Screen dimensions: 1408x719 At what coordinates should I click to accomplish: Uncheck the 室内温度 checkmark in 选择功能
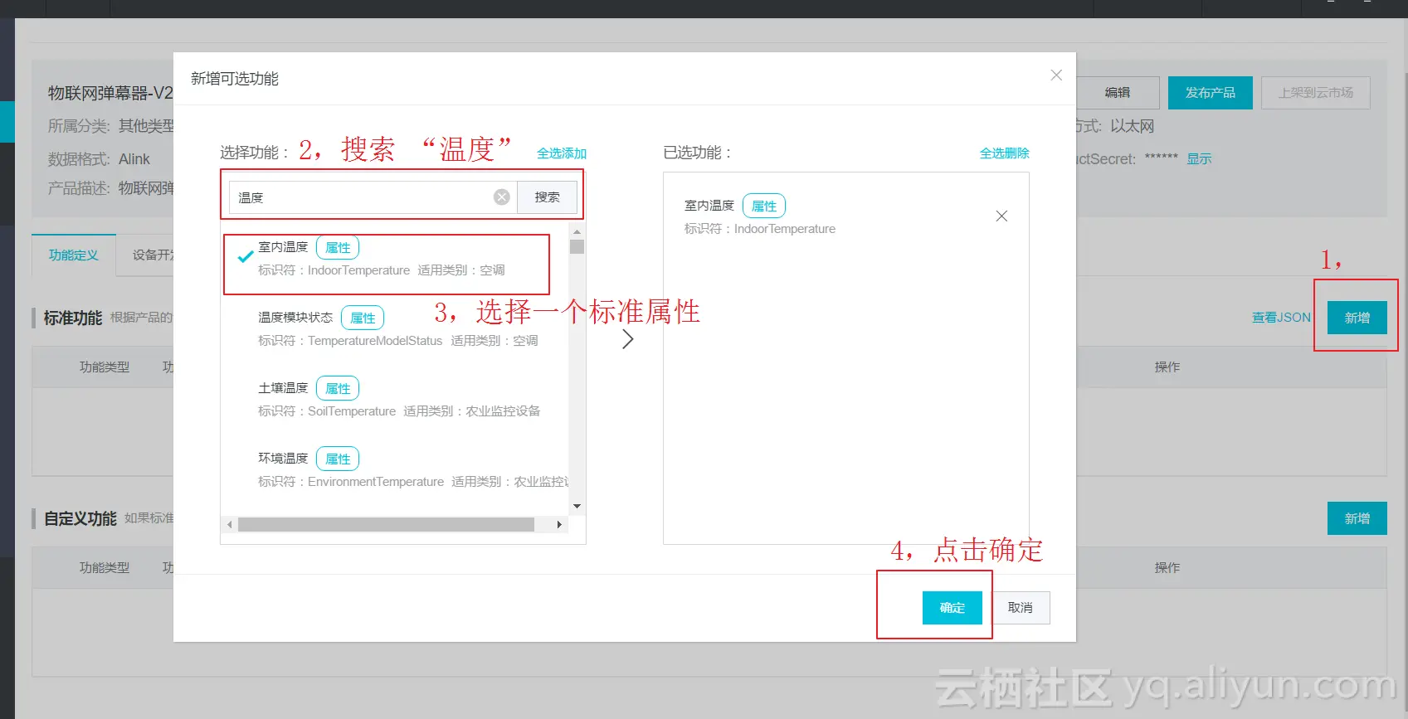246,257
